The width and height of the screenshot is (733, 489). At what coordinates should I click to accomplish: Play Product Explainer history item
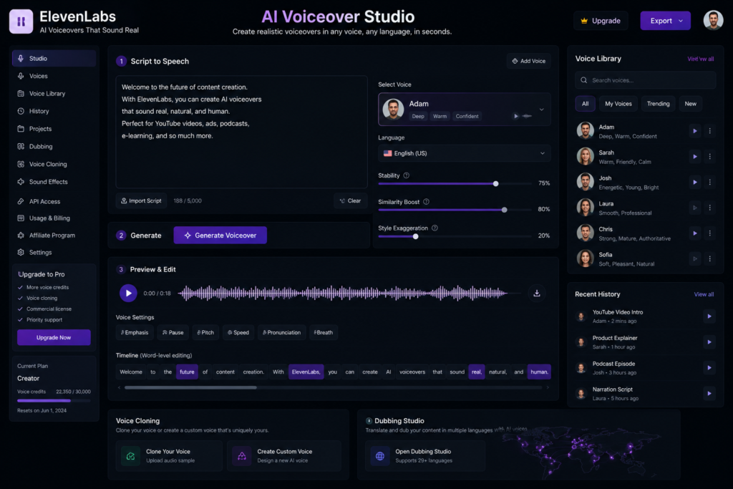[709, 342]
